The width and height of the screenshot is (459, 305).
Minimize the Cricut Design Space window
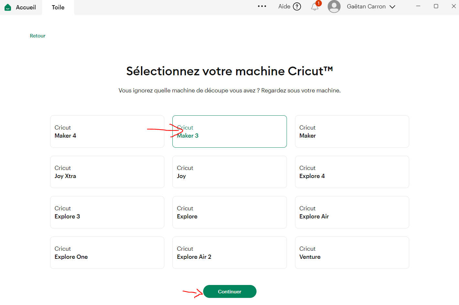point(418,6)
